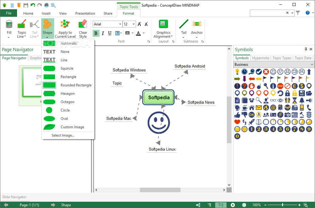Expand the Font group dialog launcher
This screenshot has width=315, height=208.
pyautogui.click(x=149, y=42)
